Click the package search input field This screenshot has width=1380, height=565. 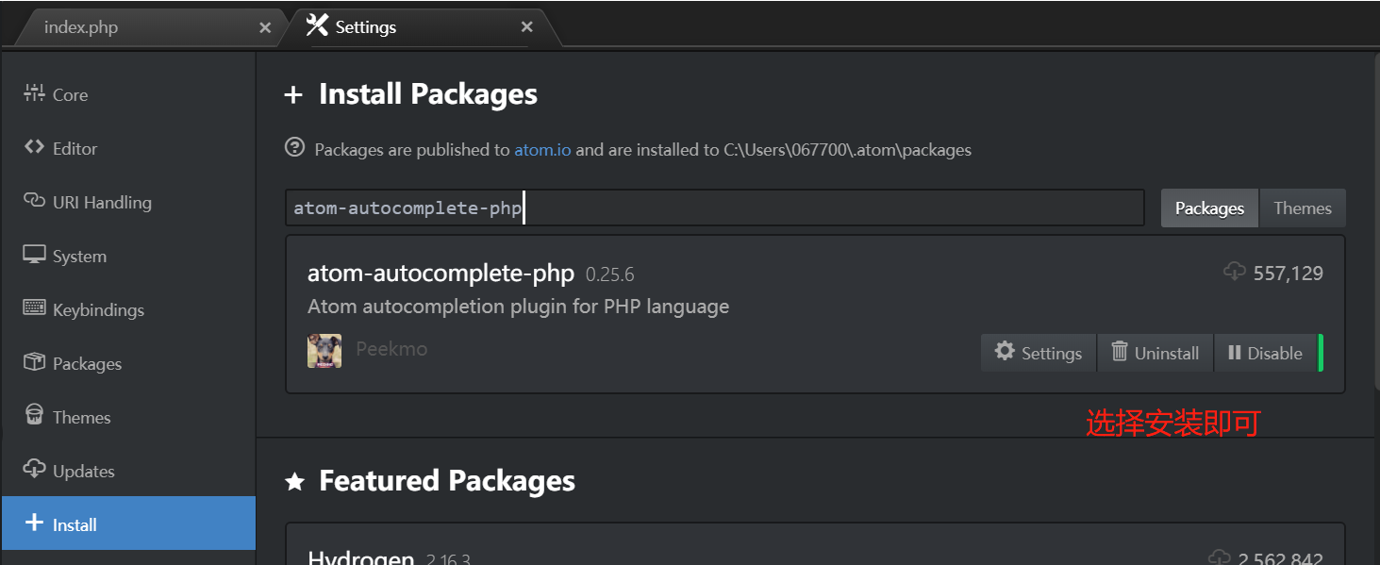click(x=714, y=208)
